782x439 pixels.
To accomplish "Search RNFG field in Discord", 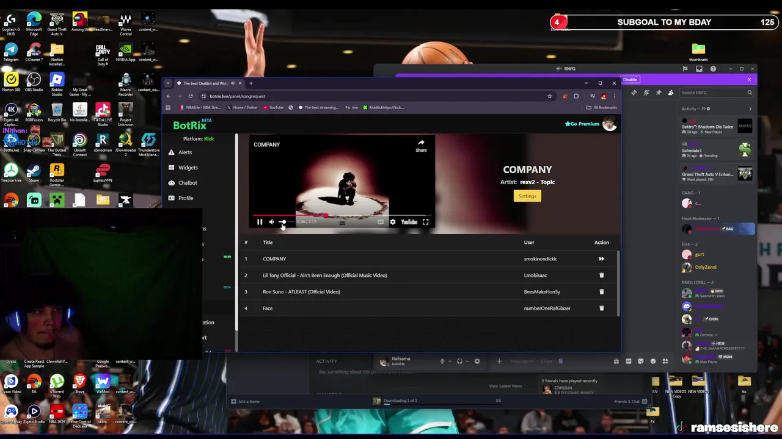I will click(x=716, y=93).
